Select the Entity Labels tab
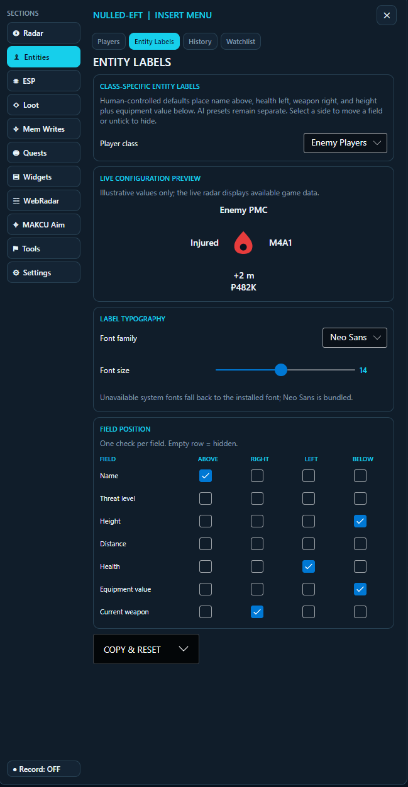 tap(154, 42)
